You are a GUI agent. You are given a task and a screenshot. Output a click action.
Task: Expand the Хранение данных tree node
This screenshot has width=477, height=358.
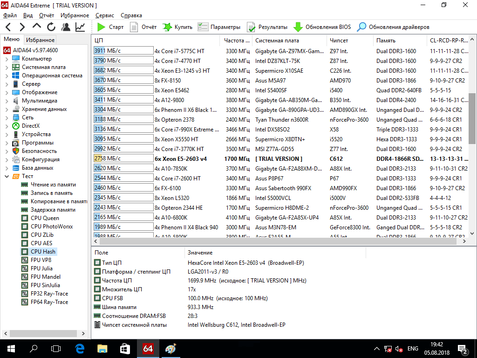(7, 109)
